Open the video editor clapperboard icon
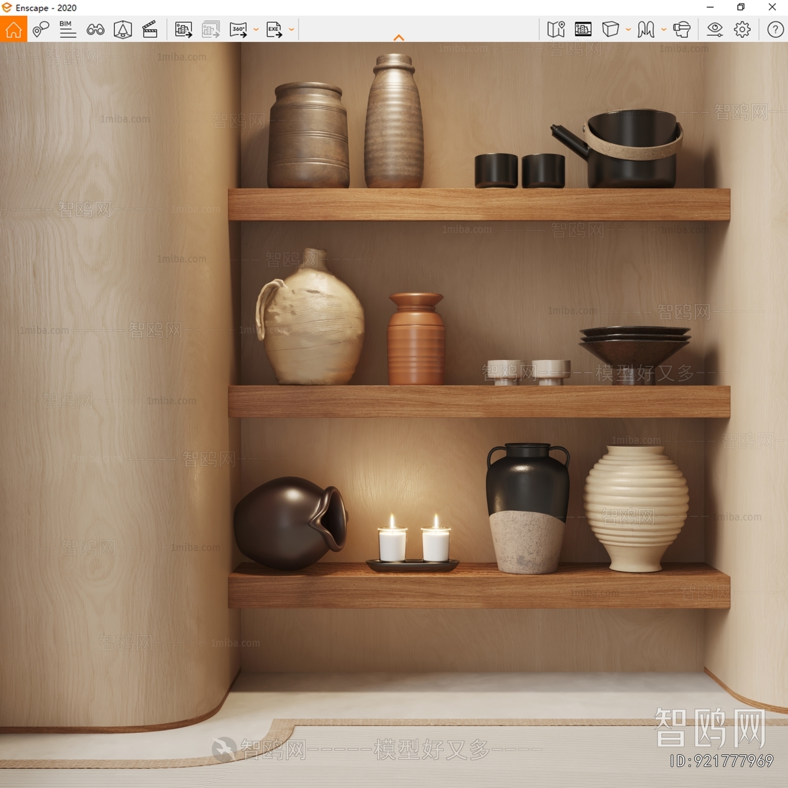Screen dimensions: 788x788 [150, 30]
